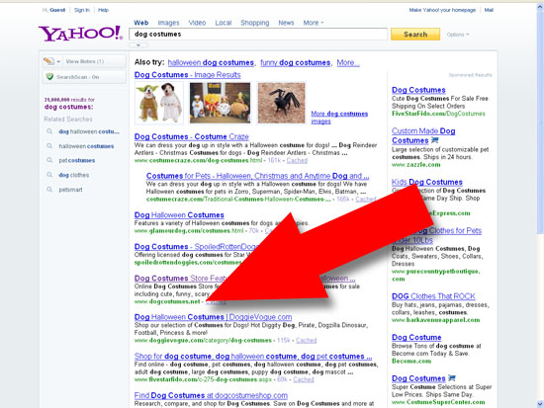
Task: Open the Sign In link
Action: click(82, 10)
